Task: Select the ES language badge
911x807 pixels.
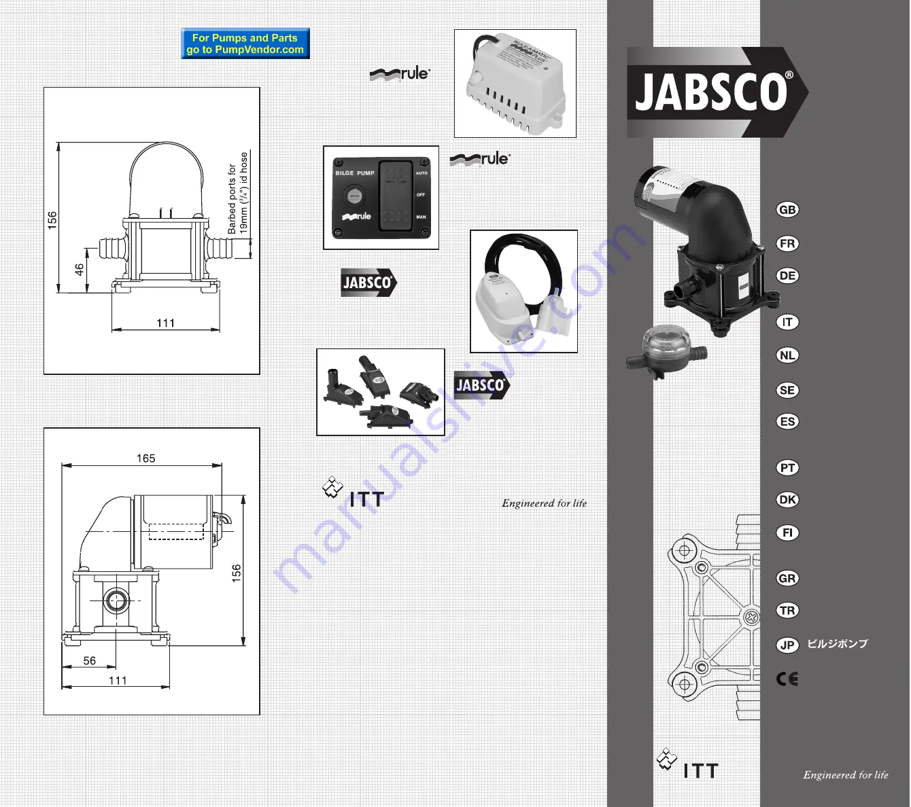Action: [x=787, y=422]
